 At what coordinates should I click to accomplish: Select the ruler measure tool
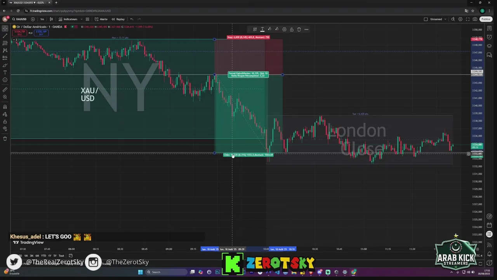coord(5,89)
